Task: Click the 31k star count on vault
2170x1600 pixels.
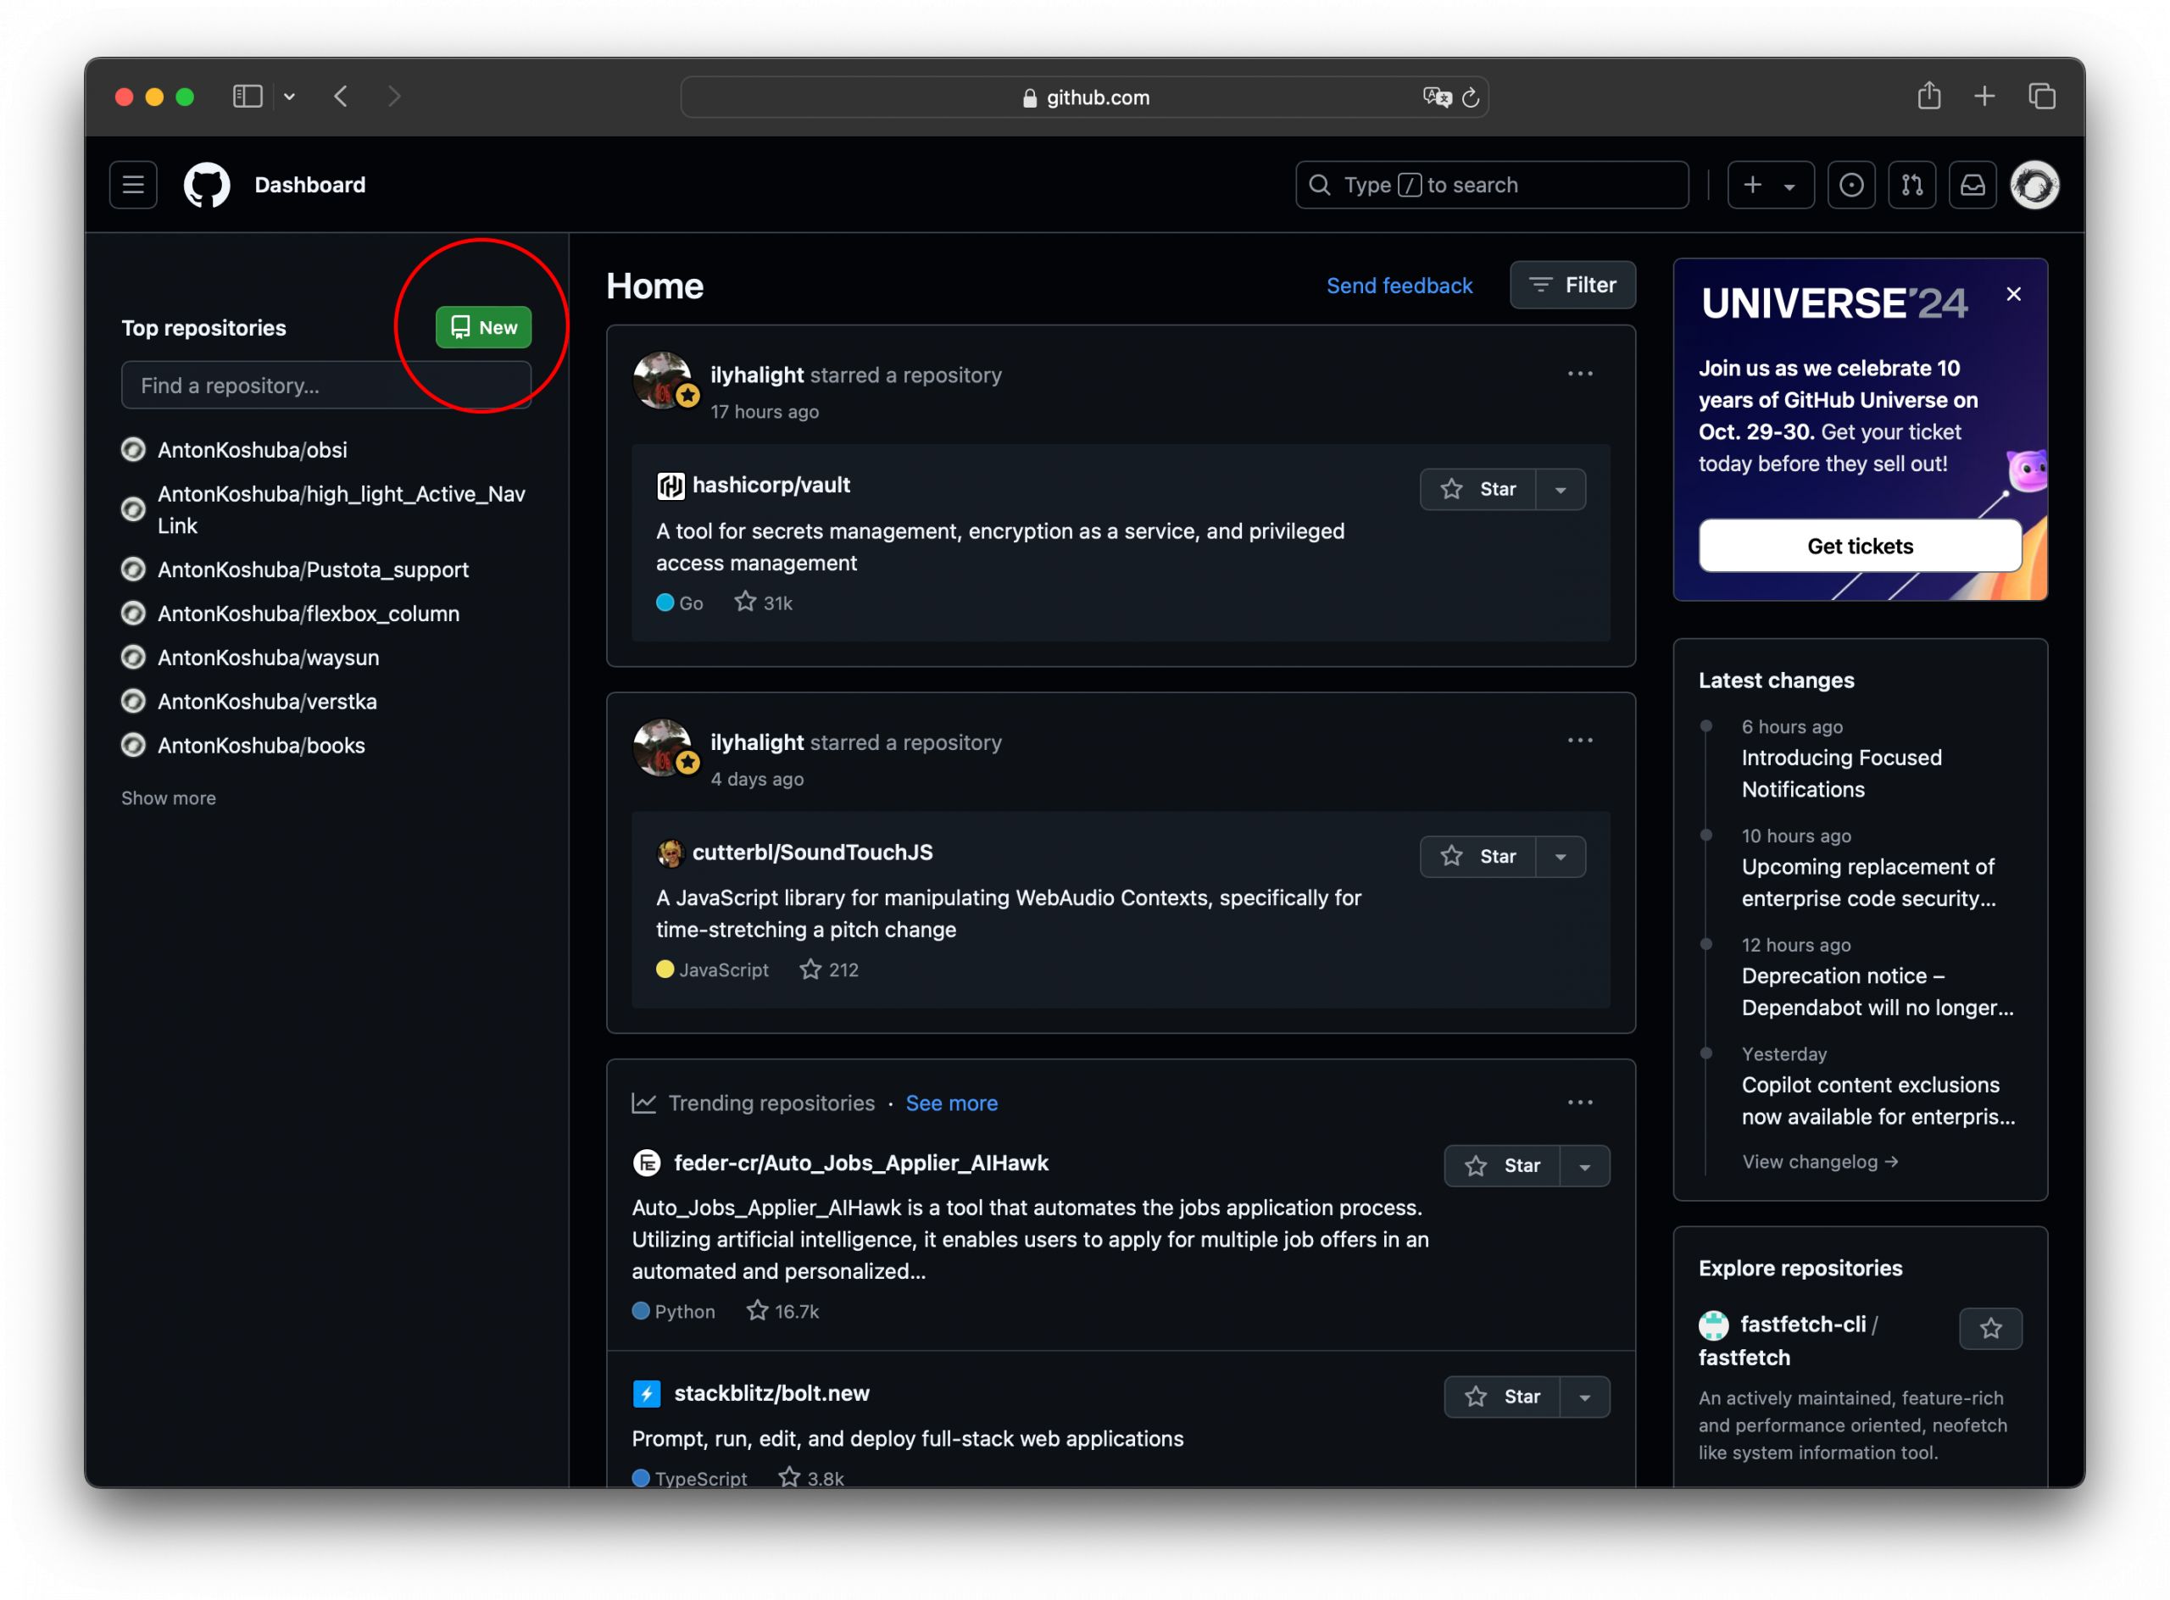Action: pyautogui.click(x=764, y=603)
